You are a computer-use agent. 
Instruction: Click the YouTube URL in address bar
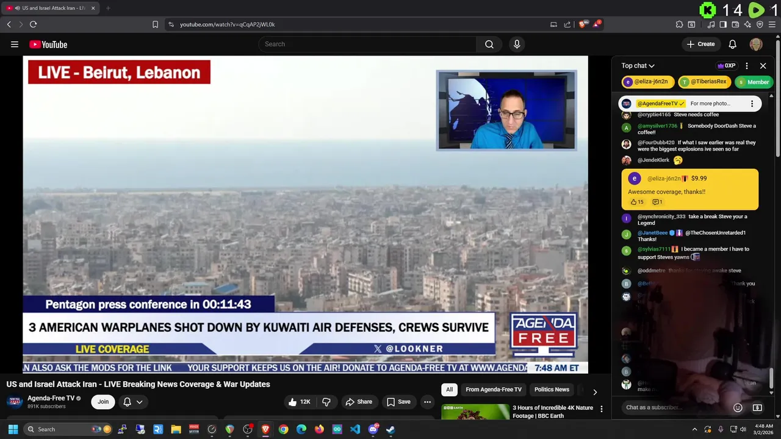click(x=227, y=24)
